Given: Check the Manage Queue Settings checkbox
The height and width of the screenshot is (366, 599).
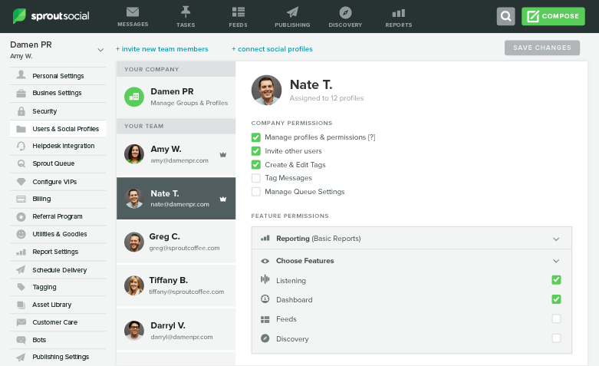Looking at the screenshot, I should click(x=256, y=191).
